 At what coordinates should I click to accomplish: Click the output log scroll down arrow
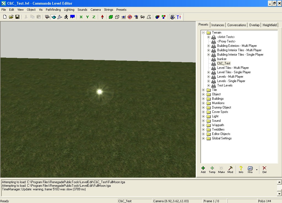tap(279, 193)
